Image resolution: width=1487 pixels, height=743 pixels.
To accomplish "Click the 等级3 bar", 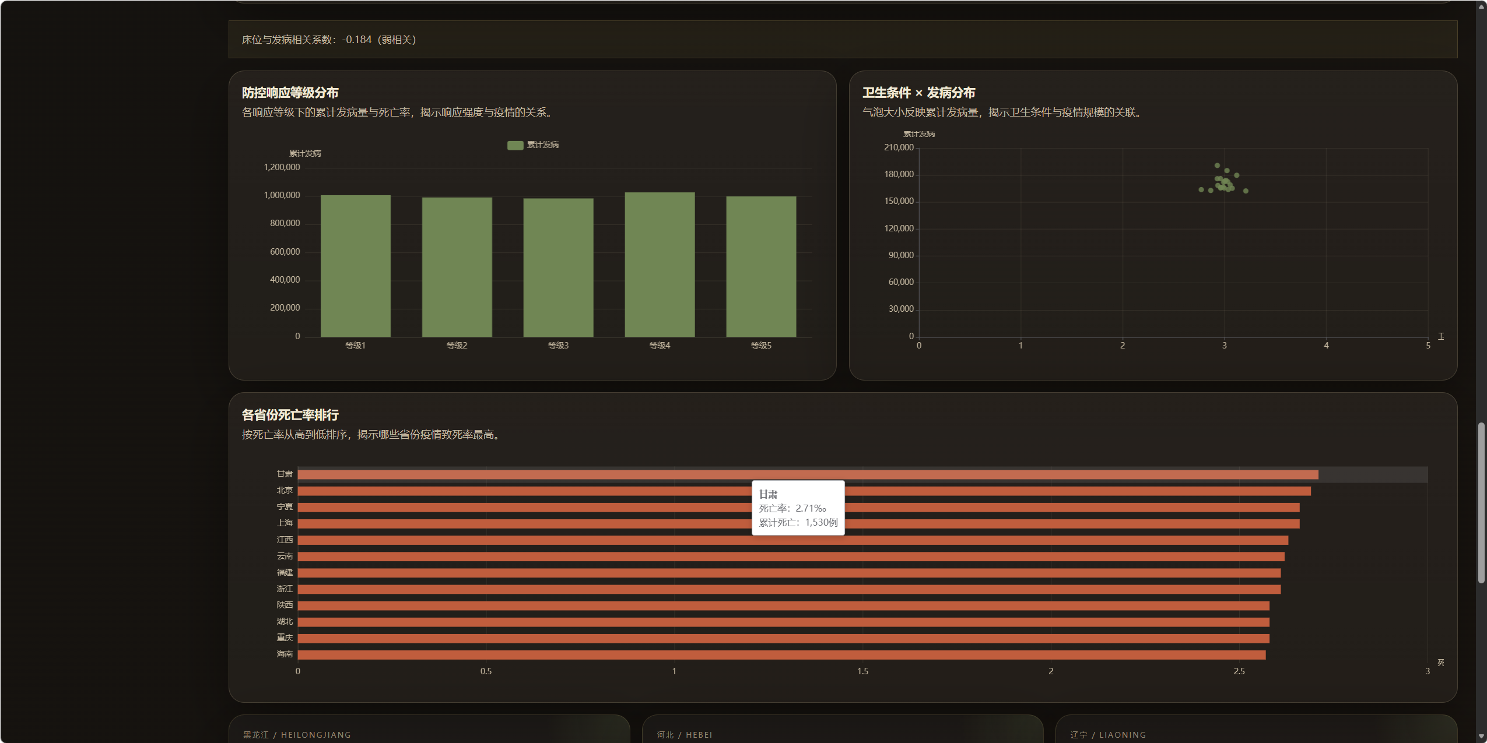I will (558, 267).
